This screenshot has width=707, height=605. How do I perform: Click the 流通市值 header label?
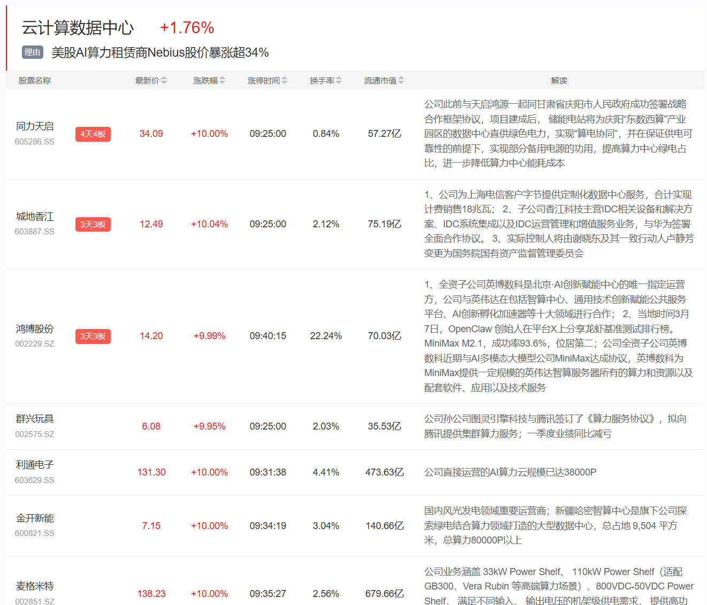[x=380, y=80]
